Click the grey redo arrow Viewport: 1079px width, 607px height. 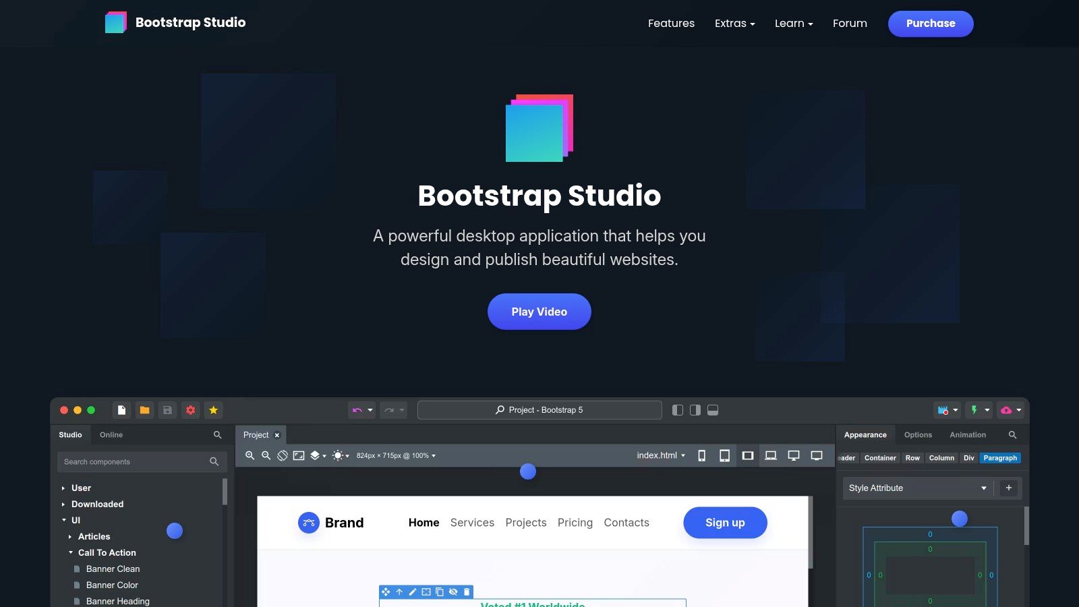coord(389,410)
